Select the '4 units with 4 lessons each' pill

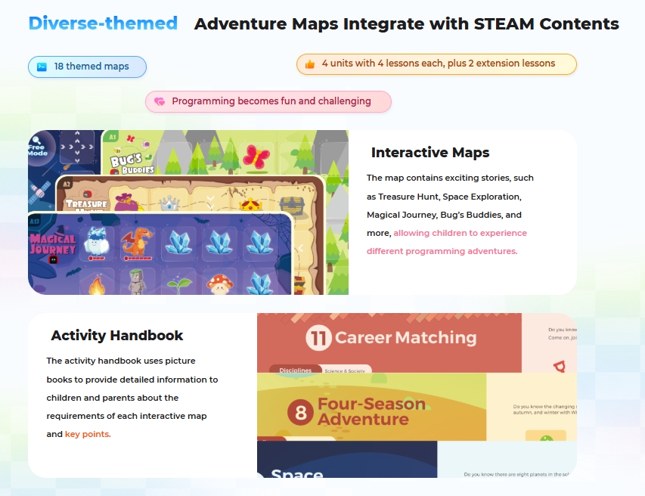coord(436,64)
